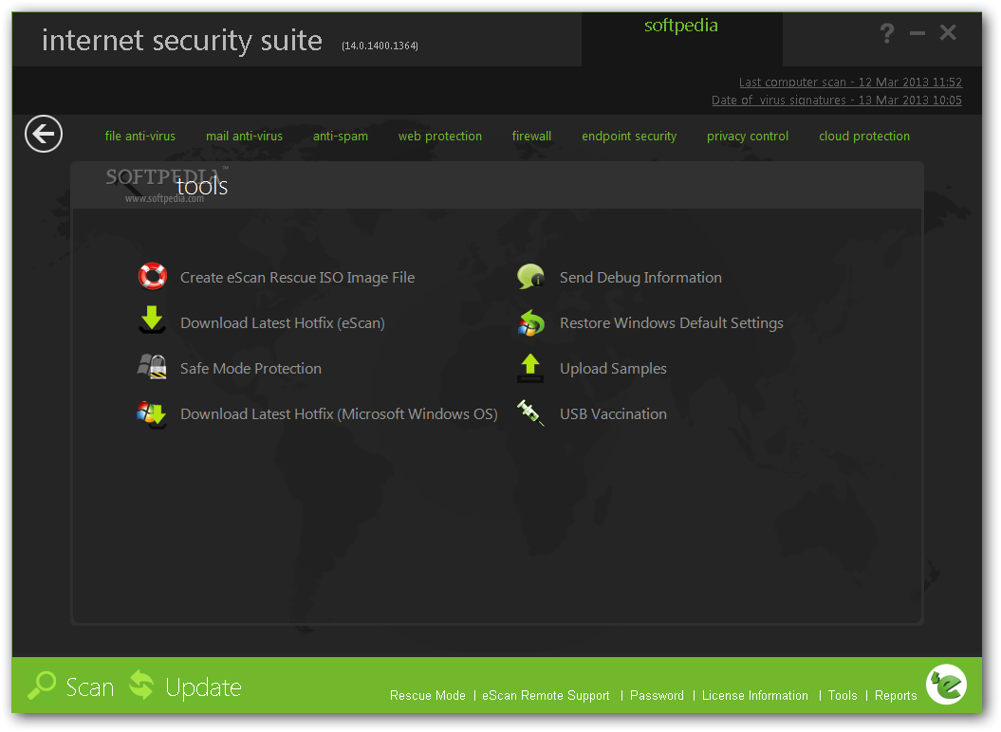Viewport: 1001px width, 732px height.
Task: Click the Scan button label
Action: pos(90,687)
